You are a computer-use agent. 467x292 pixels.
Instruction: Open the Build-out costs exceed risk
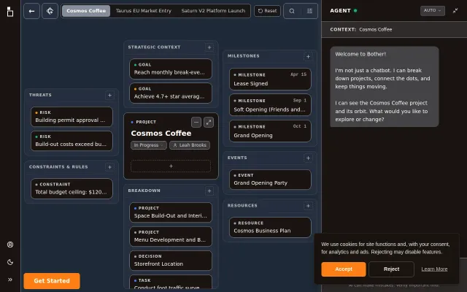click(x=72, y=141)
